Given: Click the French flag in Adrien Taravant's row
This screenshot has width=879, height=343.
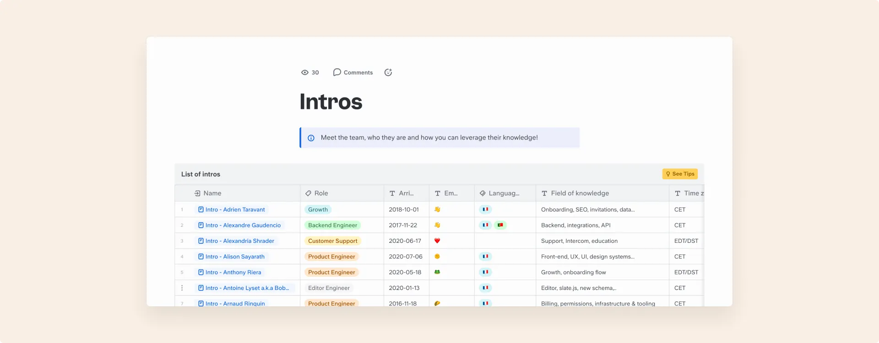Looking at the screenshot, I should (x=485, y=209).
